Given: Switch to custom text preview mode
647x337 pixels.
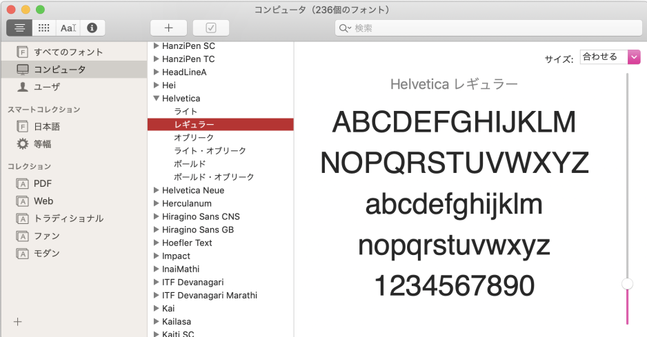Looking at the screenshot, I should [68, 28].
